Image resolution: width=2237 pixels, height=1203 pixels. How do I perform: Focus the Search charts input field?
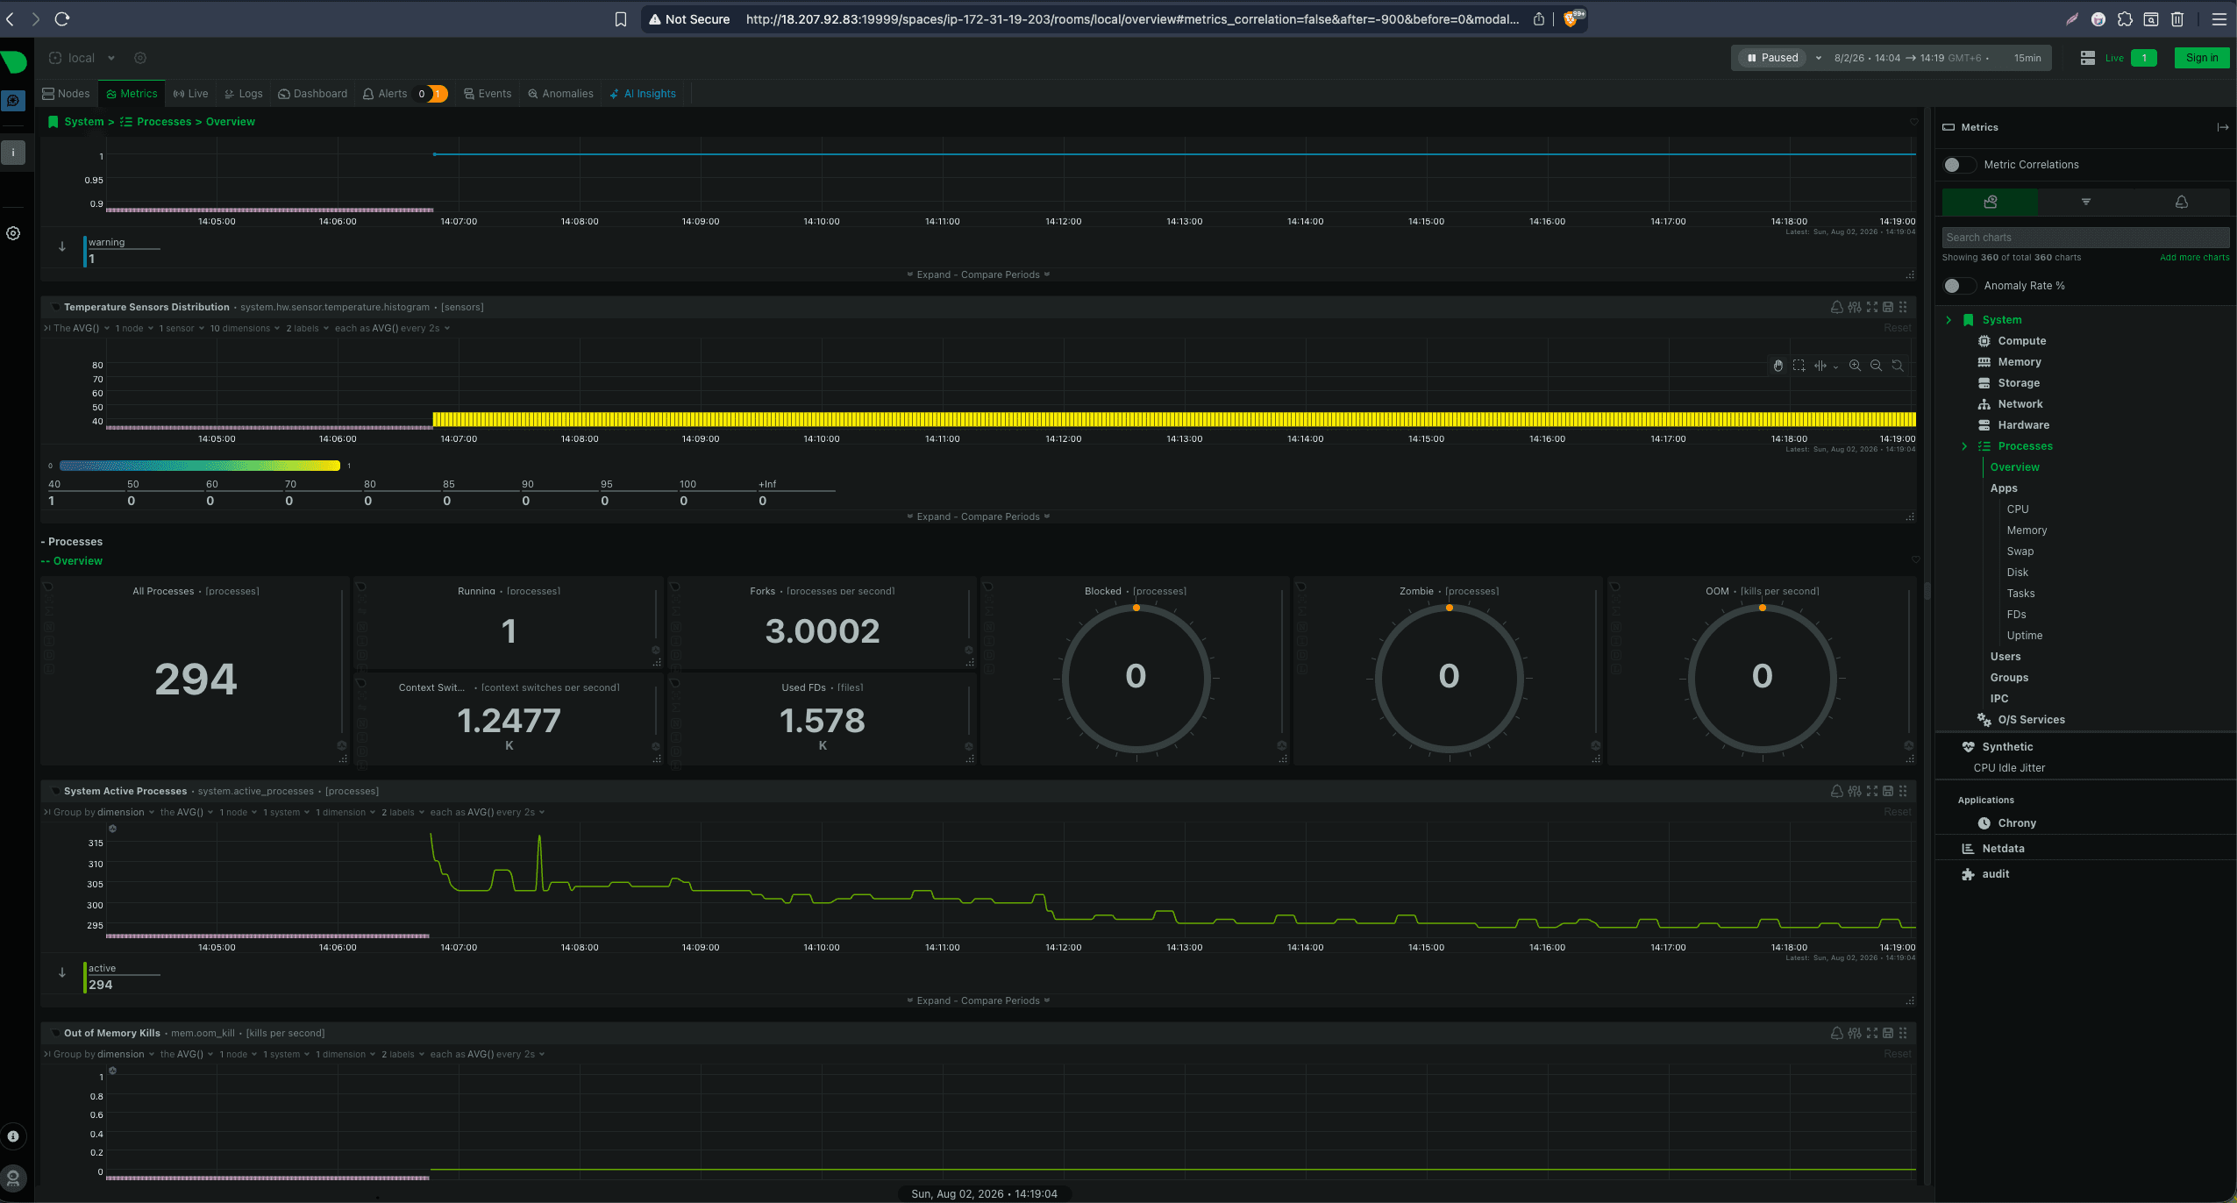2085,238
